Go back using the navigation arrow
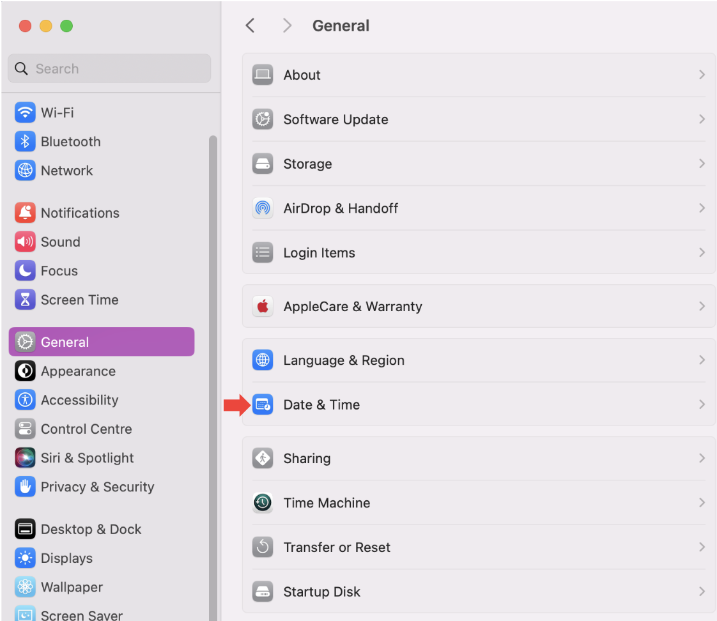Viewport: 717px width, 621px height. (250, 26)
